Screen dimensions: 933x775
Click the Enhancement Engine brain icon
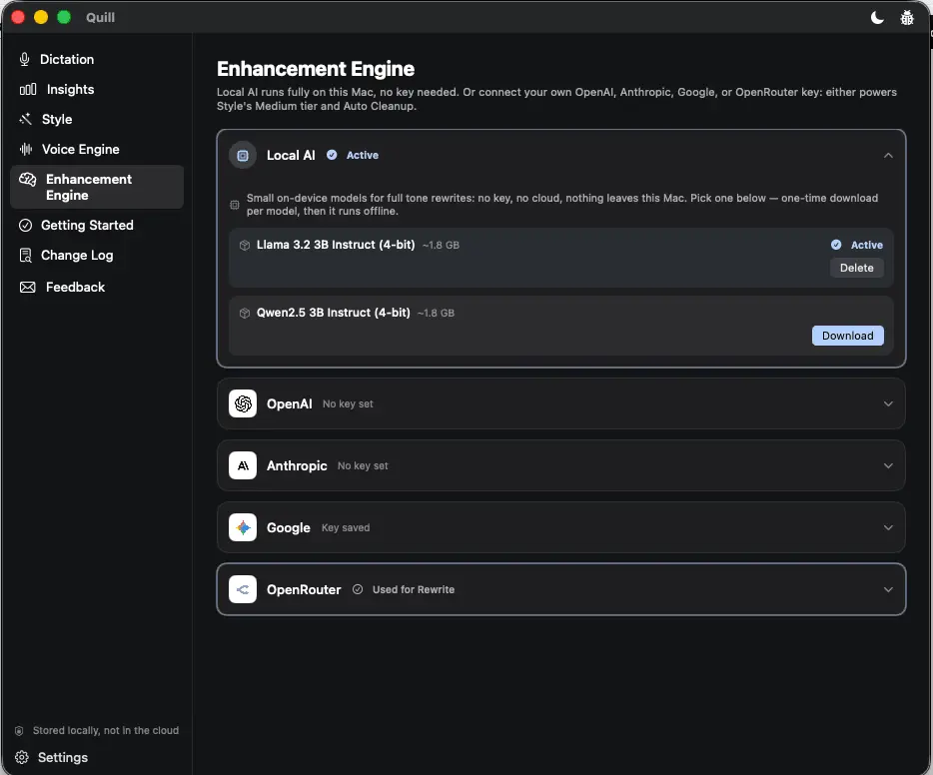coord(28,179)
